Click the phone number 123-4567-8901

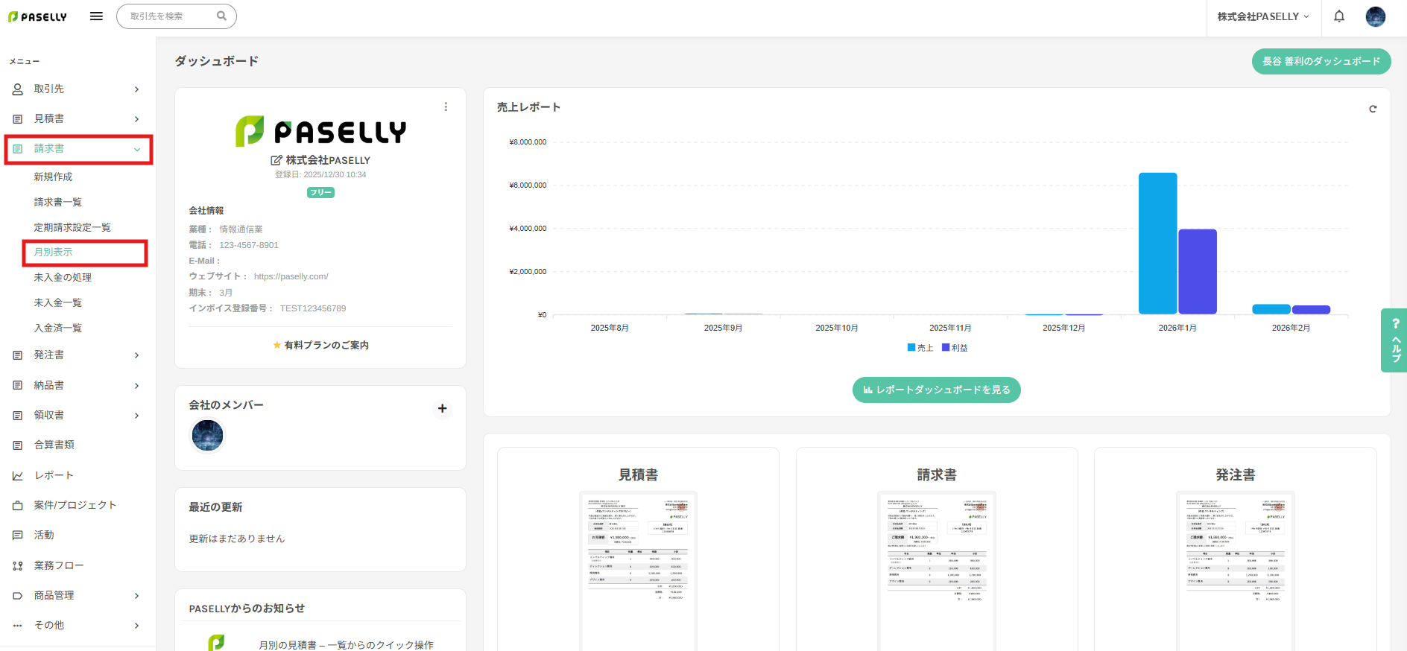pos(249,245)
